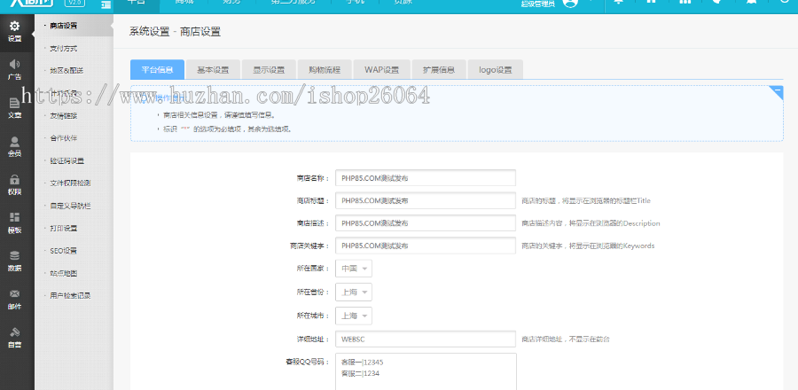Click the 商店名称 field label

tap(313, 178)
